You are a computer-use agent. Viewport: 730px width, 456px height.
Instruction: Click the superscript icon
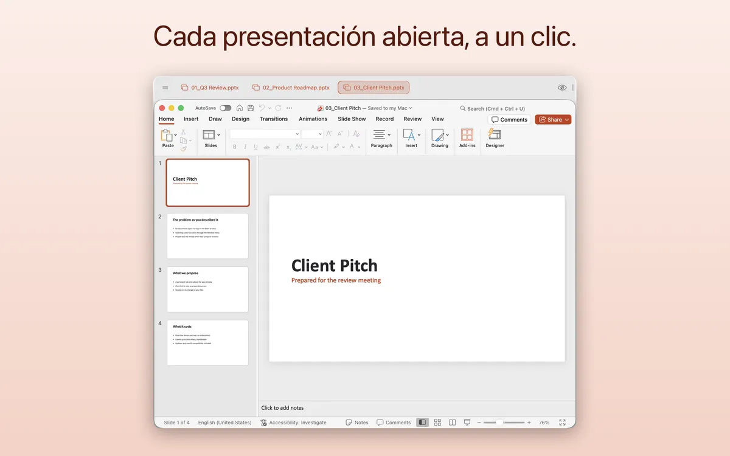[277, 147]
